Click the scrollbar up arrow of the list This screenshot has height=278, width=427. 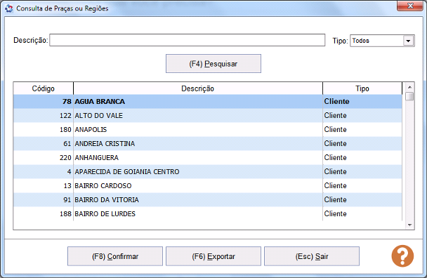tap(409, 87)
